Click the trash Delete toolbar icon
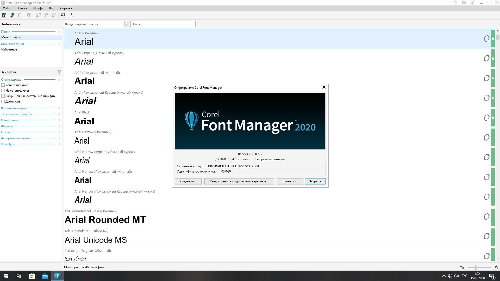 pos(29,15)
